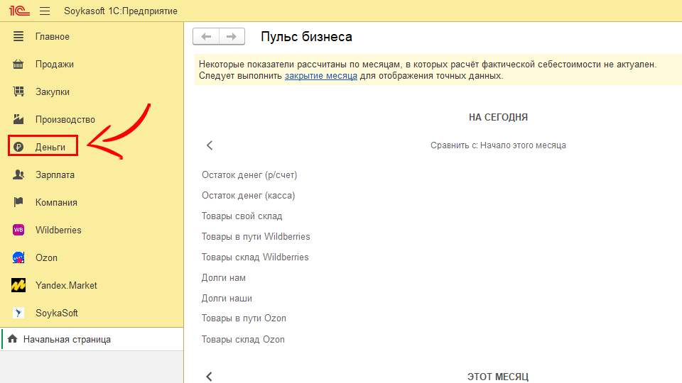Click the Производство factory icon
This screenshot has height=383, width=682.
click(x=19, y=119)
